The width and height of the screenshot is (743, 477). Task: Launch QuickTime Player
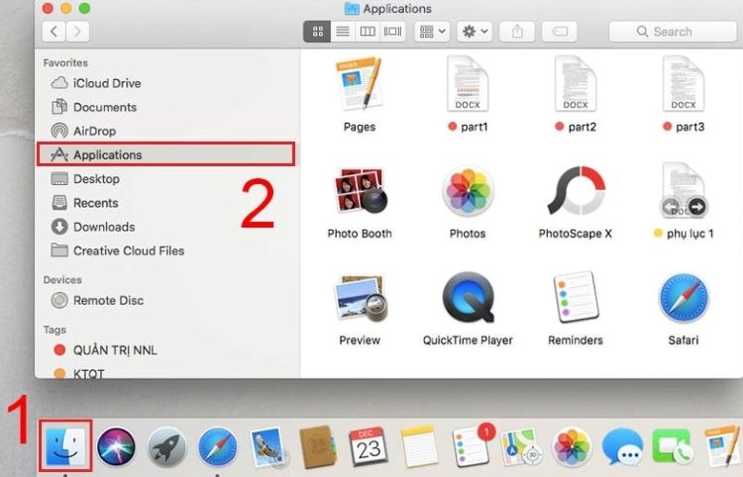pos(468,298)
